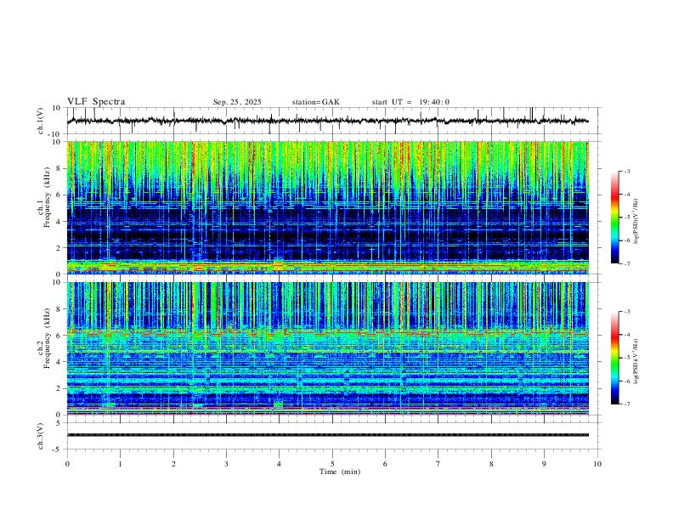Click the ch.1 voltage waveform trace
The width and height of the screenshot is (673, 520).
[x=328, y=121]
